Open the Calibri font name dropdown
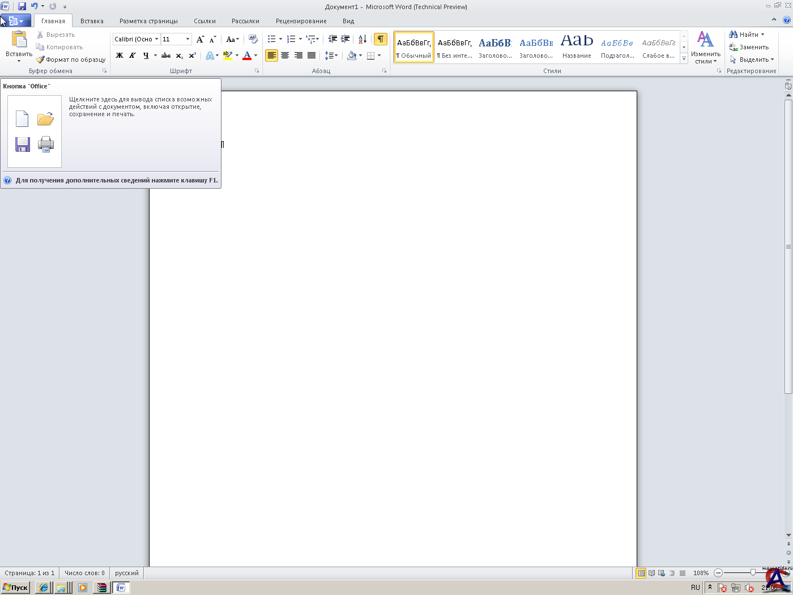Screen dimensions: 793x595 pos(156,39)
